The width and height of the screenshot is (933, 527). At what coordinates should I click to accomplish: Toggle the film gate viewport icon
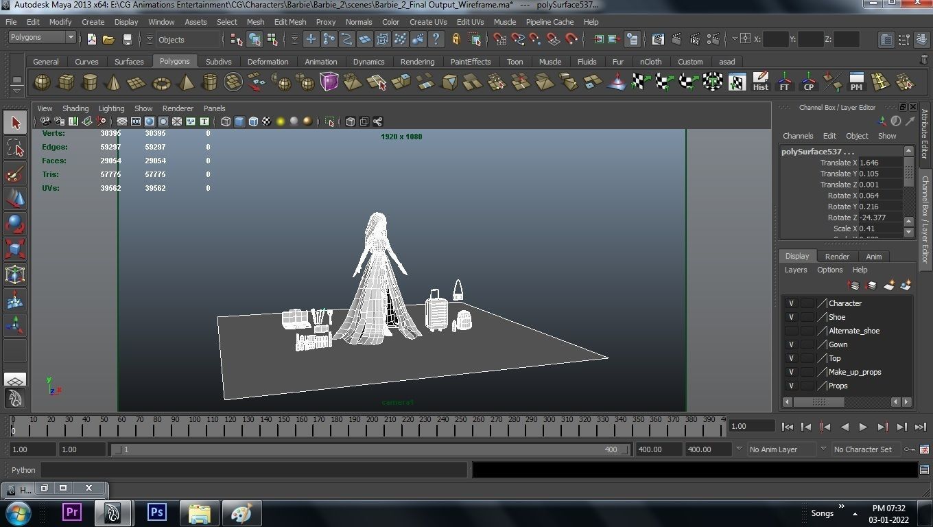click(x=135, y=121)
